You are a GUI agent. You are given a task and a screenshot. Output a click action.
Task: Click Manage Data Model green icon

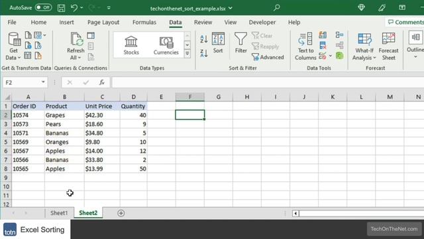pos(339,56)
